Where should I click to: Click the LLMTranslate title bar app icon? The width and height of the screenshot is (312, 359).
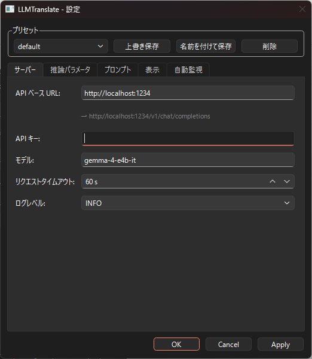click(x=10, y=9)
